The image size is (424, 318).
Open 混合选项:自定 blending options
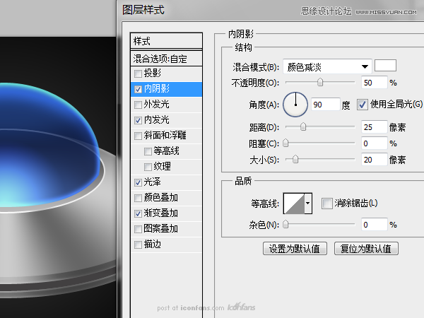(167, 59)
